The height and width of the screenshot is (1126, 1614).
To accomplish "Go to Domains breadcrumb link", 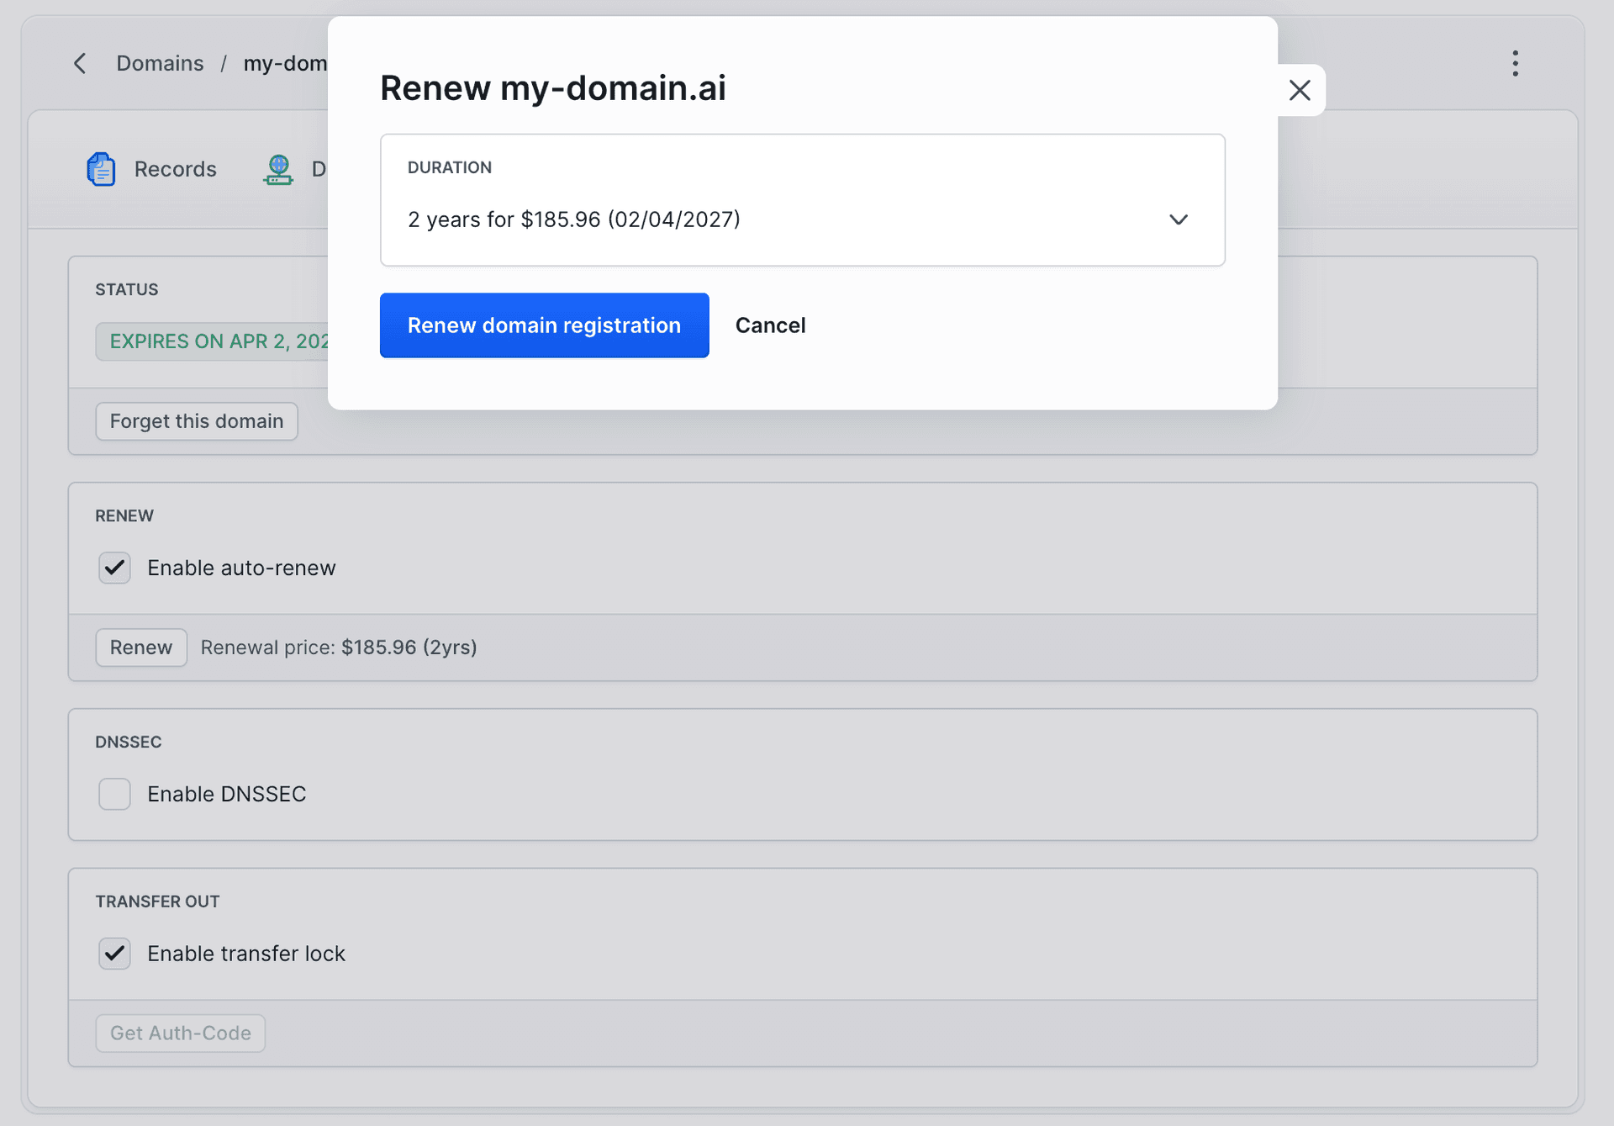I will pyautogui.click(x=160, y=64).
